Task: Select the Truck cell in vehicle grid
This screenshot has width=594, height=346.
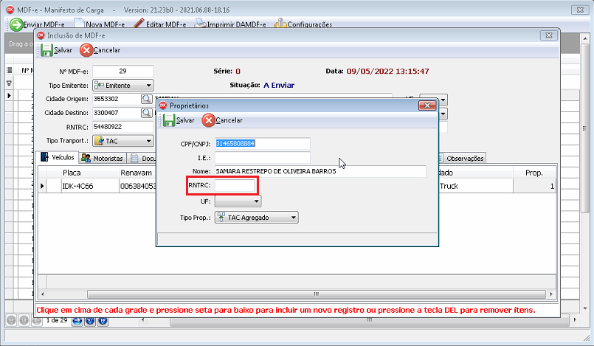Action: [x=476, y=186]
